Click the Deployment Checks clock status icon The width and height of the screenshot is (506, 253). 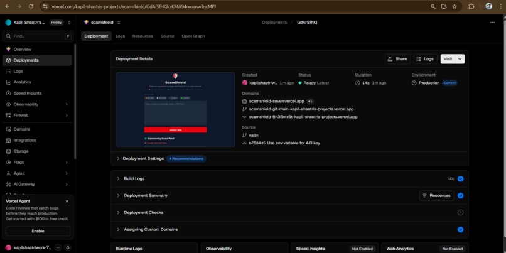(x=461, y=213)
